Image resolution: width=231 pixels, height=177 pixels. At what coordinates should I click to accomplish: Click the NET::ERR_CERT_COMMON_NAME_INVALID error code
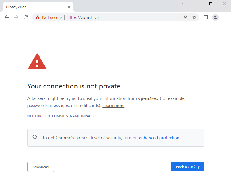(x=61, y=116)
